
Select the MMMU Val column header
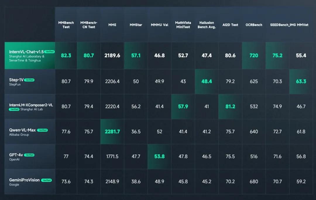[159, 25]
